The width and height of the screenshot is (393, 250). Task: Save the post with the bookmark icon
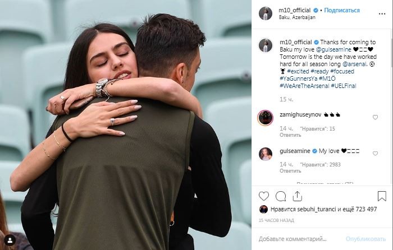382,196
